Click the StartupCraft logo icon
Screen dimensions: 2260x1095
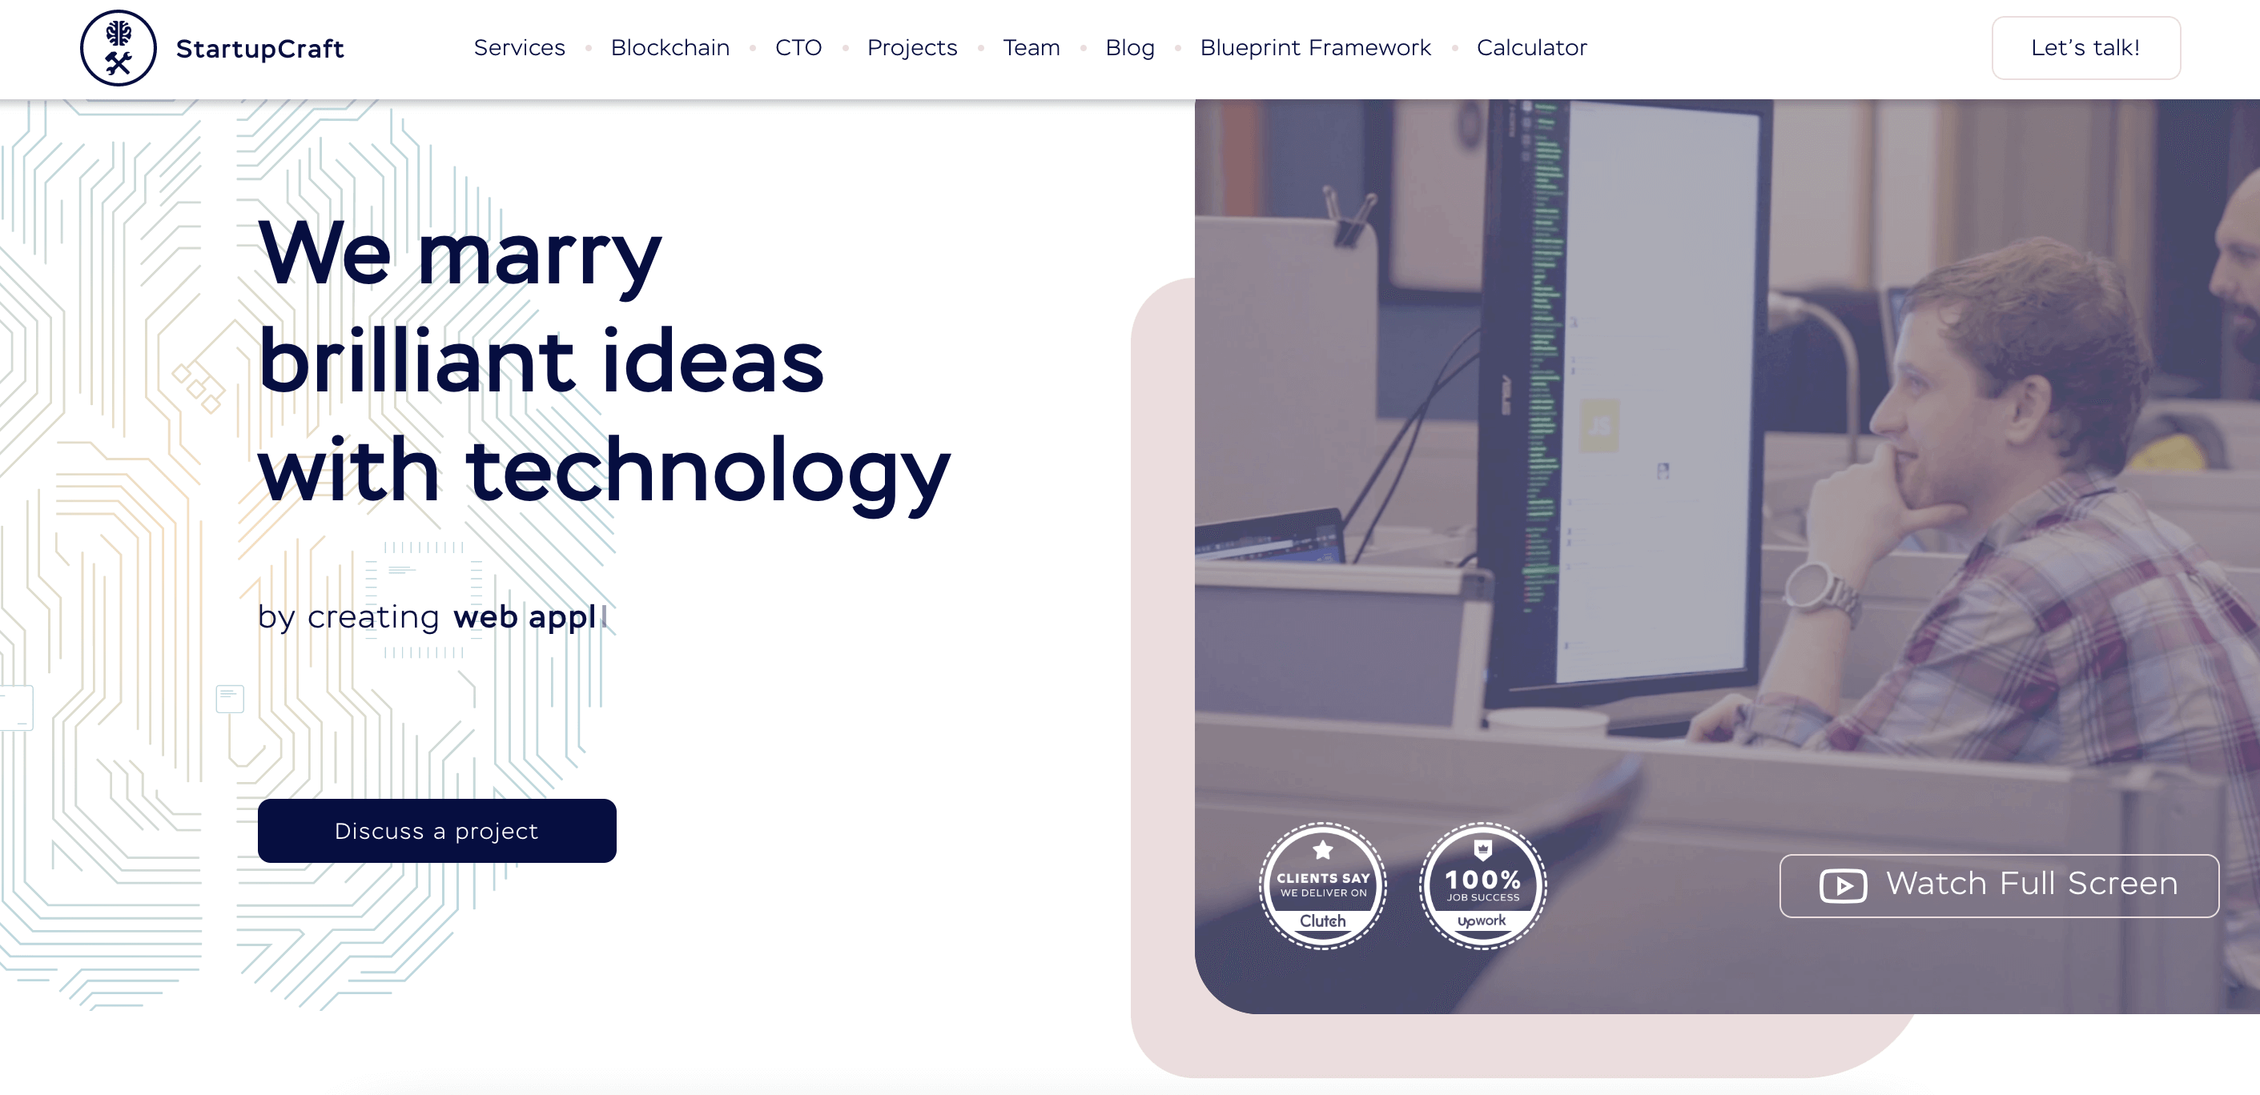point(115,49)
